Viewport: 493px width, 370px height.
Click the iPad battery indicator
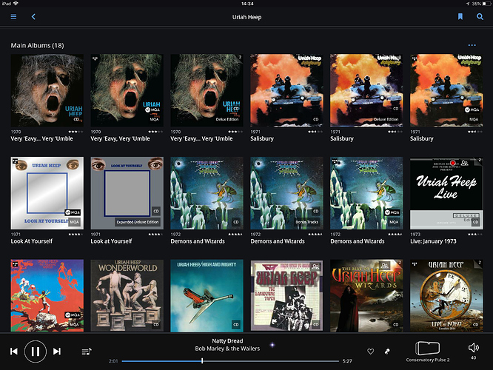487,4
